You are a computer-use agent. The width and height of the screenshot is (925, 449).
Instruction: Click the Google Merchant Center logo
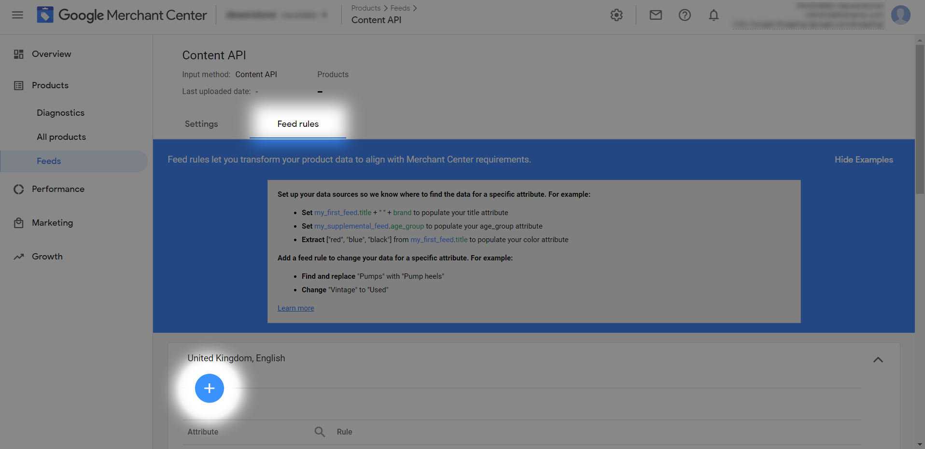coord(122,15)
